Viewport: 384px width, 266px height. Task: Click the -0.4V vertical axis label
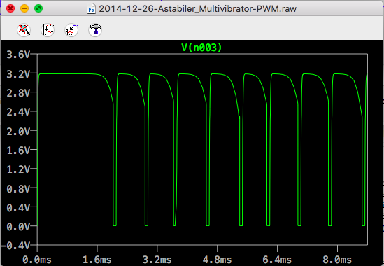[15, 245]
